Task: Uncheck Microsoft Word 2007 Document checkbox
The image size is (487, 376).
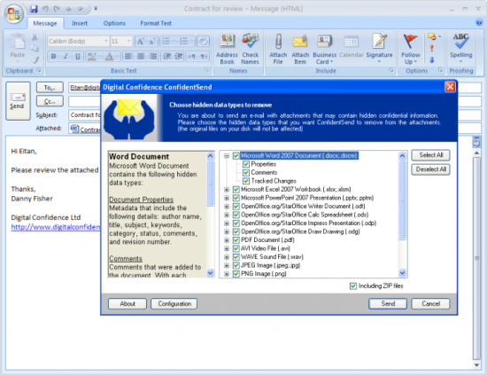Action: coord(236,155)
